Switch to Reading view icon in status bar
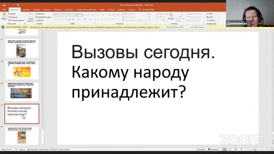The height and width of the screenshot is (154, 274). pos(236,149)
